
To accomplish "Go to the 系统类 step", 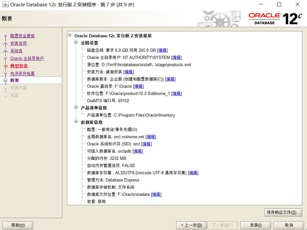I will pyautogui.click(x=17, y=51).
